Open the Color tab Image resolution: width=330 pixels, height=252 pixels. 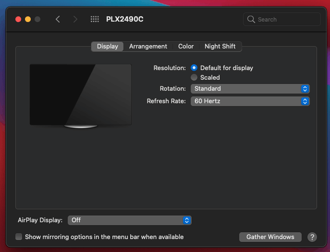186,46
